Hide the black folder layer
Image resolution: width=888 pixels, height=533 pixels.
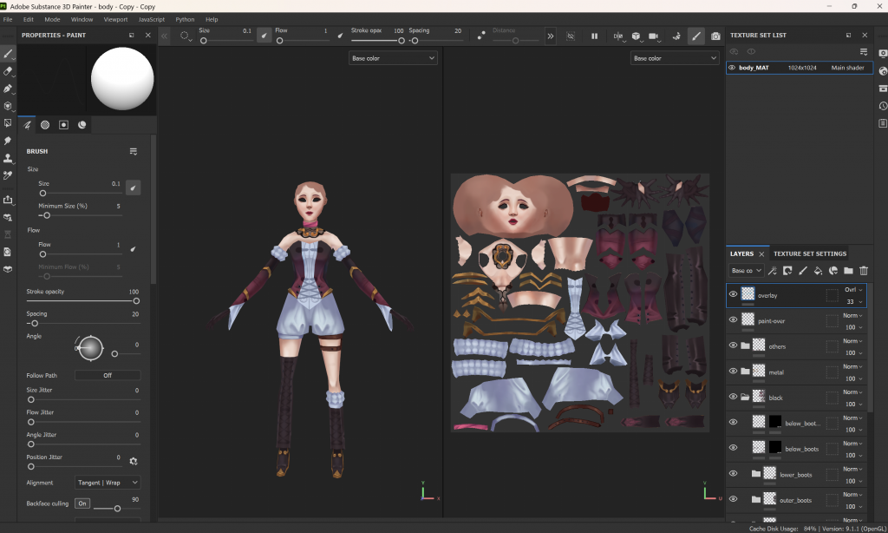tap(733, 397)
